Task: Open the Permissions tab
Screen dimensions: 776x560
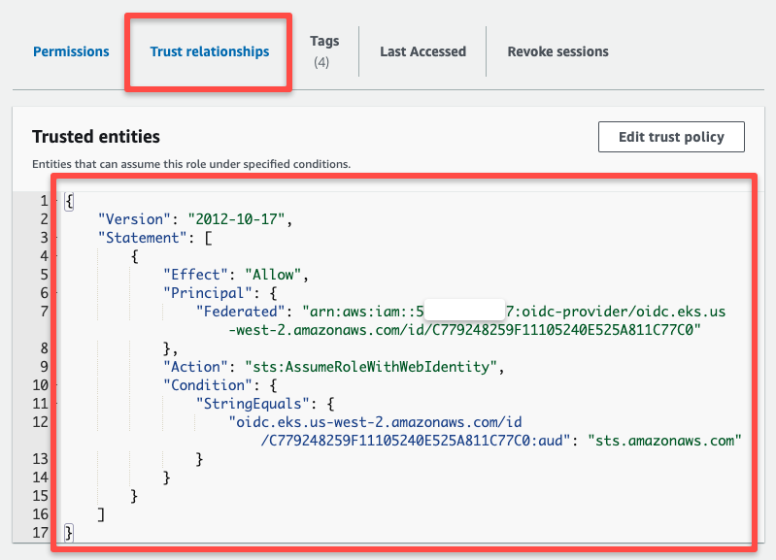Action: (71, 51)
